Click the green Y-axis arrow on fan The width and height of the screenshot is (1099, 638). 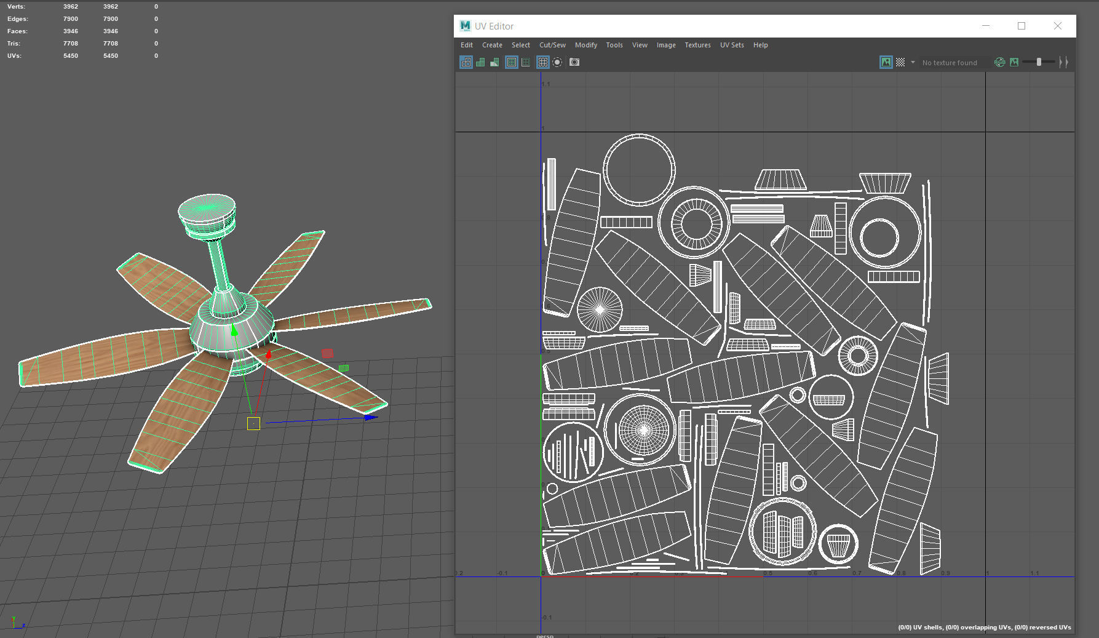coord(234,331)
